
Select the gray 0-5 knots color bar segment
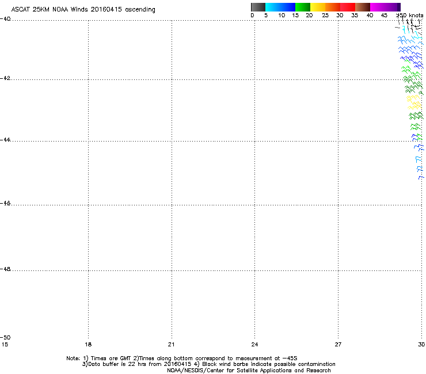click(258, 7)
